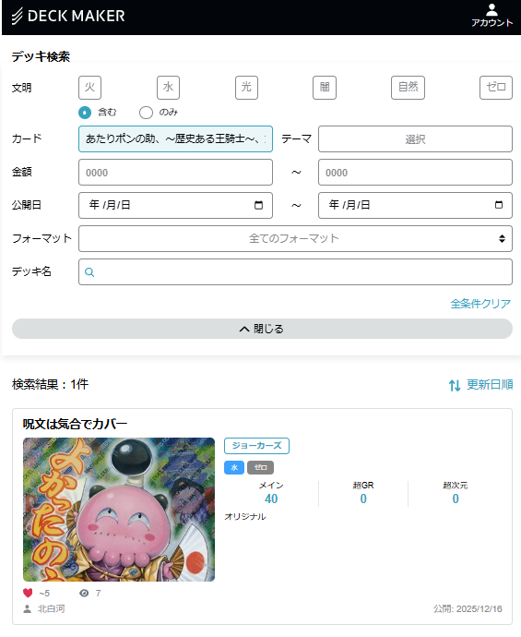
Task: Select the 含む radio button
Action: coord(85,112)
